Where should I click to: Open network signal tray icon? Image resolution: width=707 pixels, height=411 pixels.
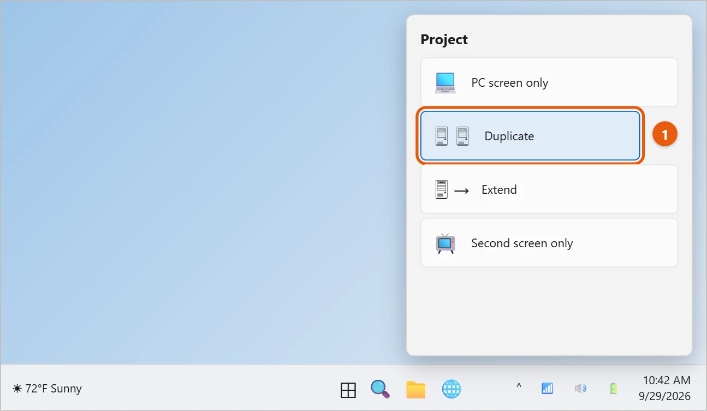tap(547, 389)
